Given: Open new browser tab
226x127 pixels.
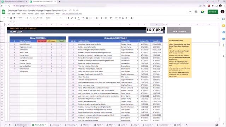Looking at the screenshot, I should point(59,1).
